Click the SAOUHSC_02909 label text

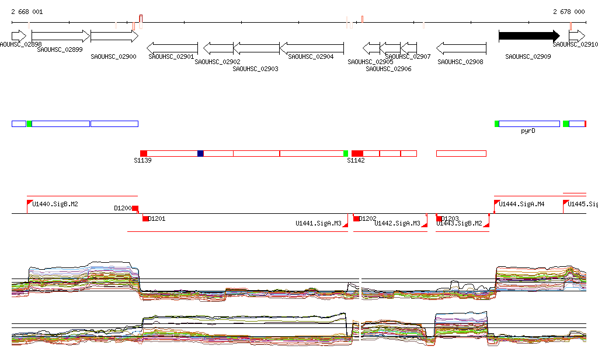coord(528,57)
